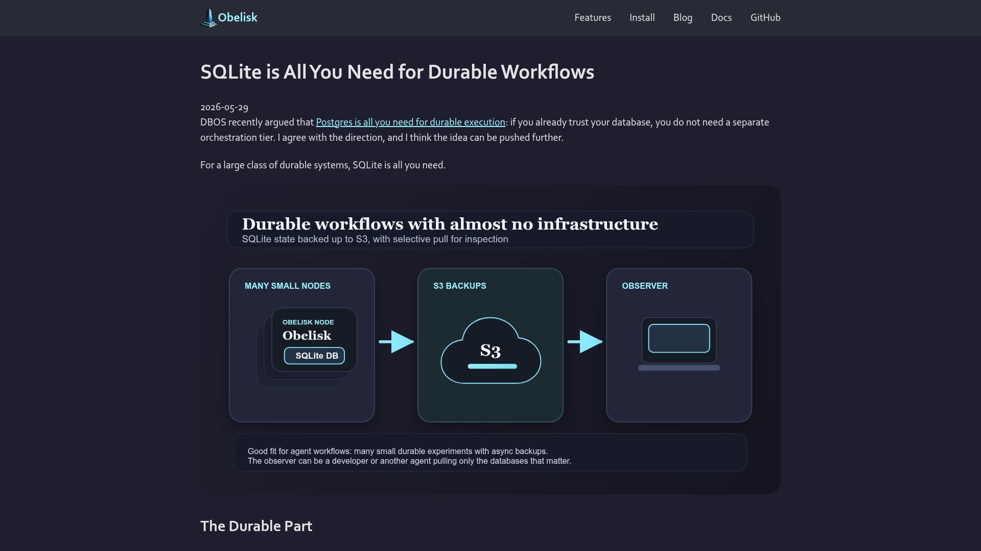Visit the GitHub link in header

click(x=765, y=18)
